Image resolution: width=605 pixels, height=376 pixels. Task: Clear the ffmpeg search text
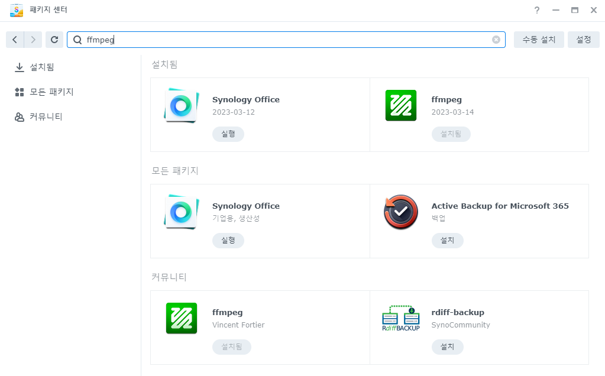[496, 40]
